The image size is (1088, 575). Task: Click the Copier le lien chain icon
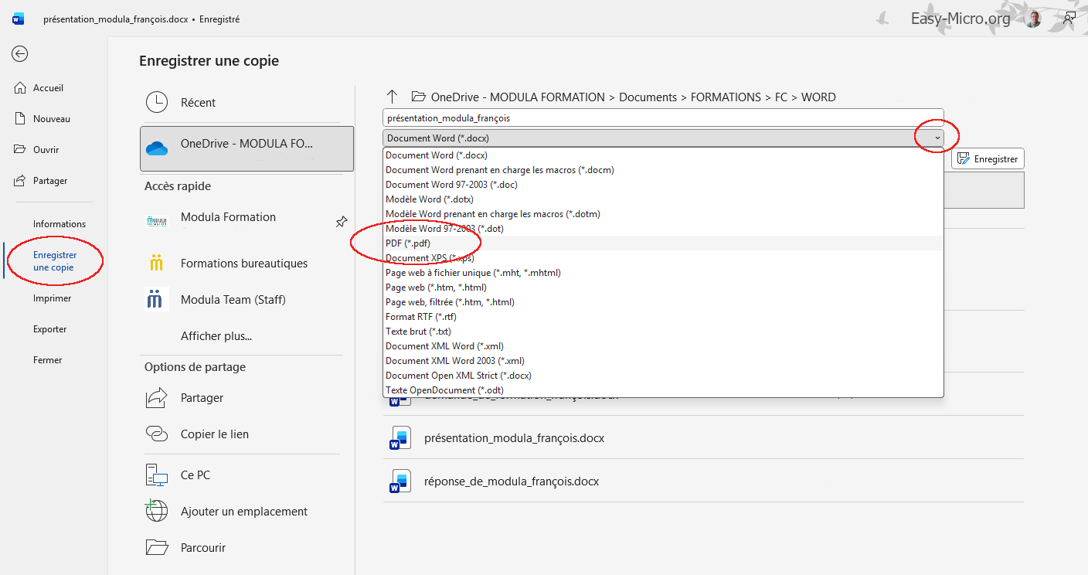[157, 434]
